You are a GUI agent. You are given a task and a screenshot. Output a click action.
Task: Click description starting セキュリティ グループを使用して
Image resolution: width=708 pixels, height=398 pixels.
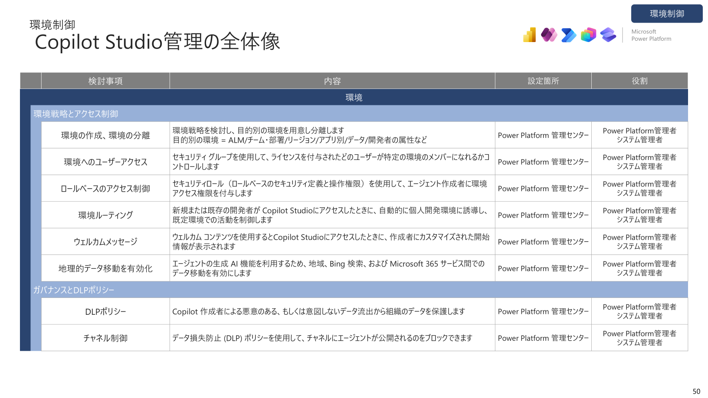[332, 162]
